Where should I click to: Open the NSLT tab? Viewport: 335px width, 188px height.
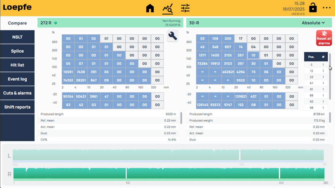(17, 37)
